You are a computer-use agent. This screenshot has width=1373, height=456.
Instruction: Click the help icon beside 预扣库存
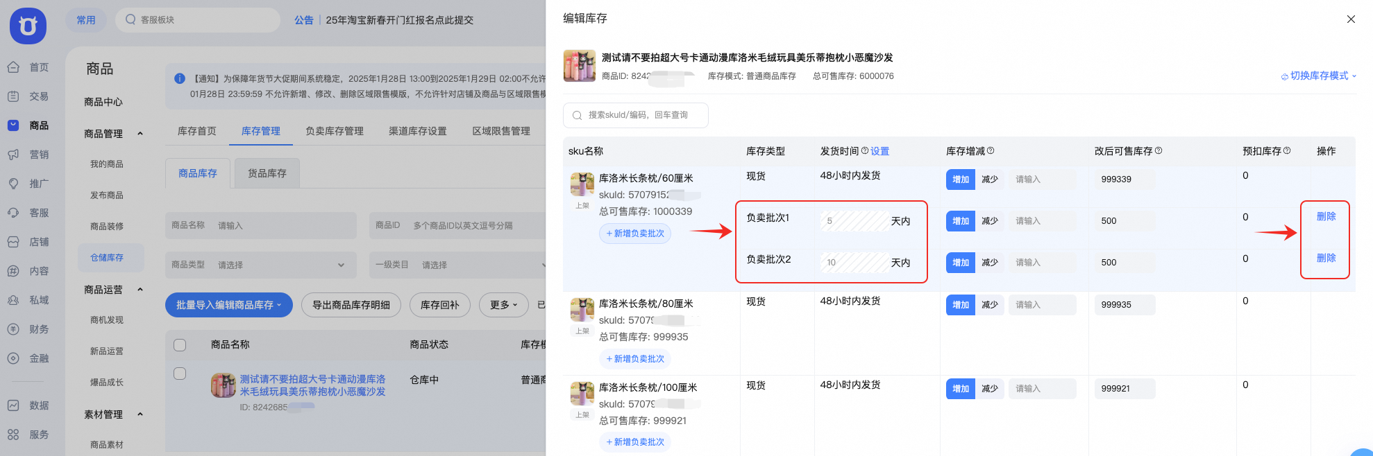coord(1287,150)
